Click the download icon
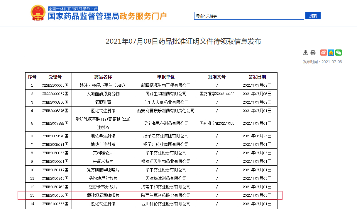The height and width of the screenshot is (209, 357). (305, 53)
